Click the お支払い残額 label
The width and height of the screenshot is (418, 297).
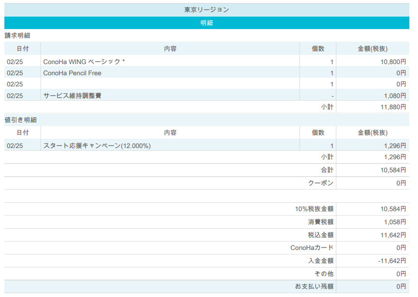click(x=314, y=286)
